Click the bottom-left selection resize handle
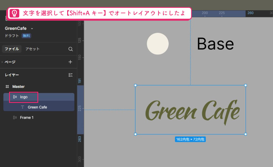The width and height of the screenshot is (273, 167). 136,134
